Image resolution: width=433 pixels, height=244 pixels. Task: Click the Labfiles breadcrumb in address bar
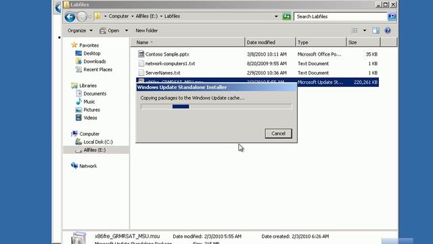point(172,16)
